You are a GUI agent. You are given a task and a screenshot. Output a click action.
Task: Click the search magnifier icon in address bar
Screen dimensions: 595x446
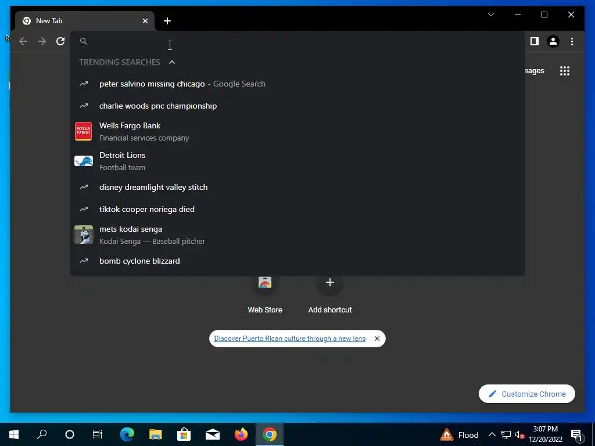coord(84,41)
